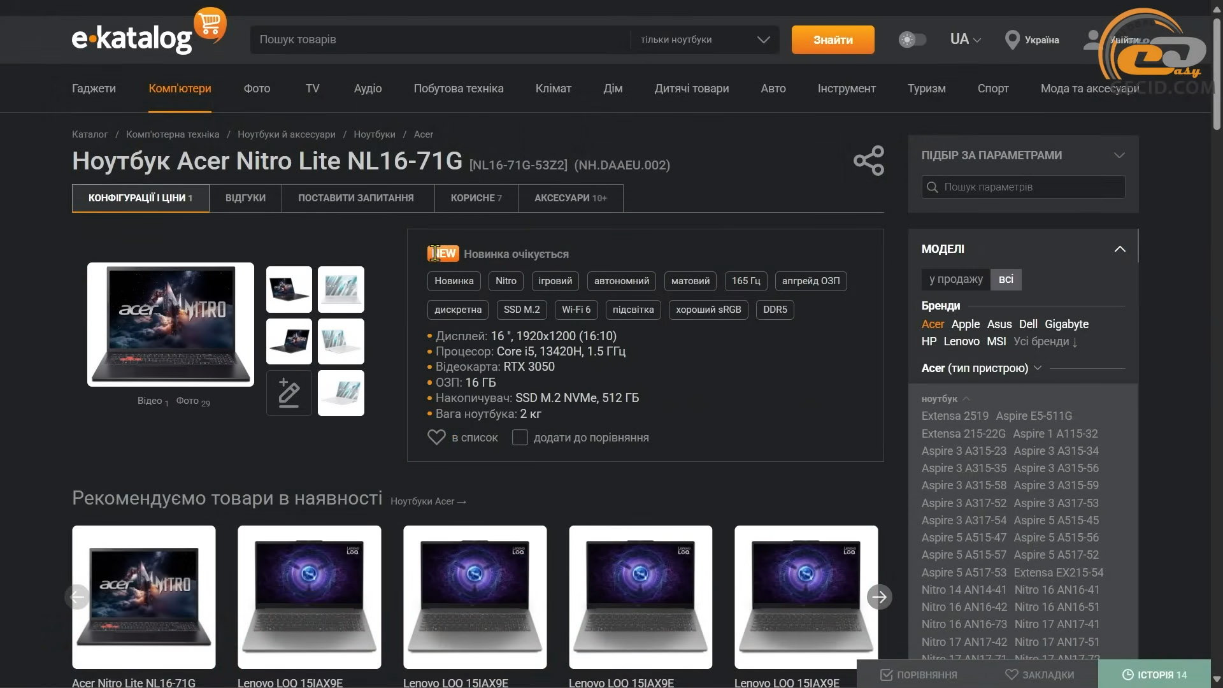Open the Комп'ютери menu category

pos(180,89)
